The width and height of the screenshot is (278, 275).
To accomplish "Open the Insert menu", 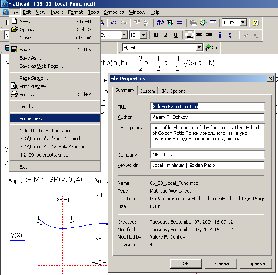I will point(56,12).
